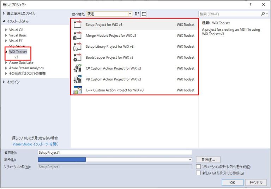Expand the Visual Basic node
Viewport: 271px width, 189px height.
6,35
